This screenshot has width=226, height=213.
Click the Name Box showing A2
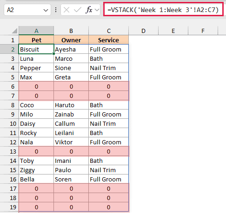coord(27,10)
